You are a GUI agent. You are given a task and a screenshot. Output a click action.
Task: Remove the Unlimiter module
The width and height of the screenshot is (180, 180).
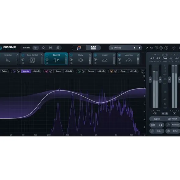tap(17, 55)
